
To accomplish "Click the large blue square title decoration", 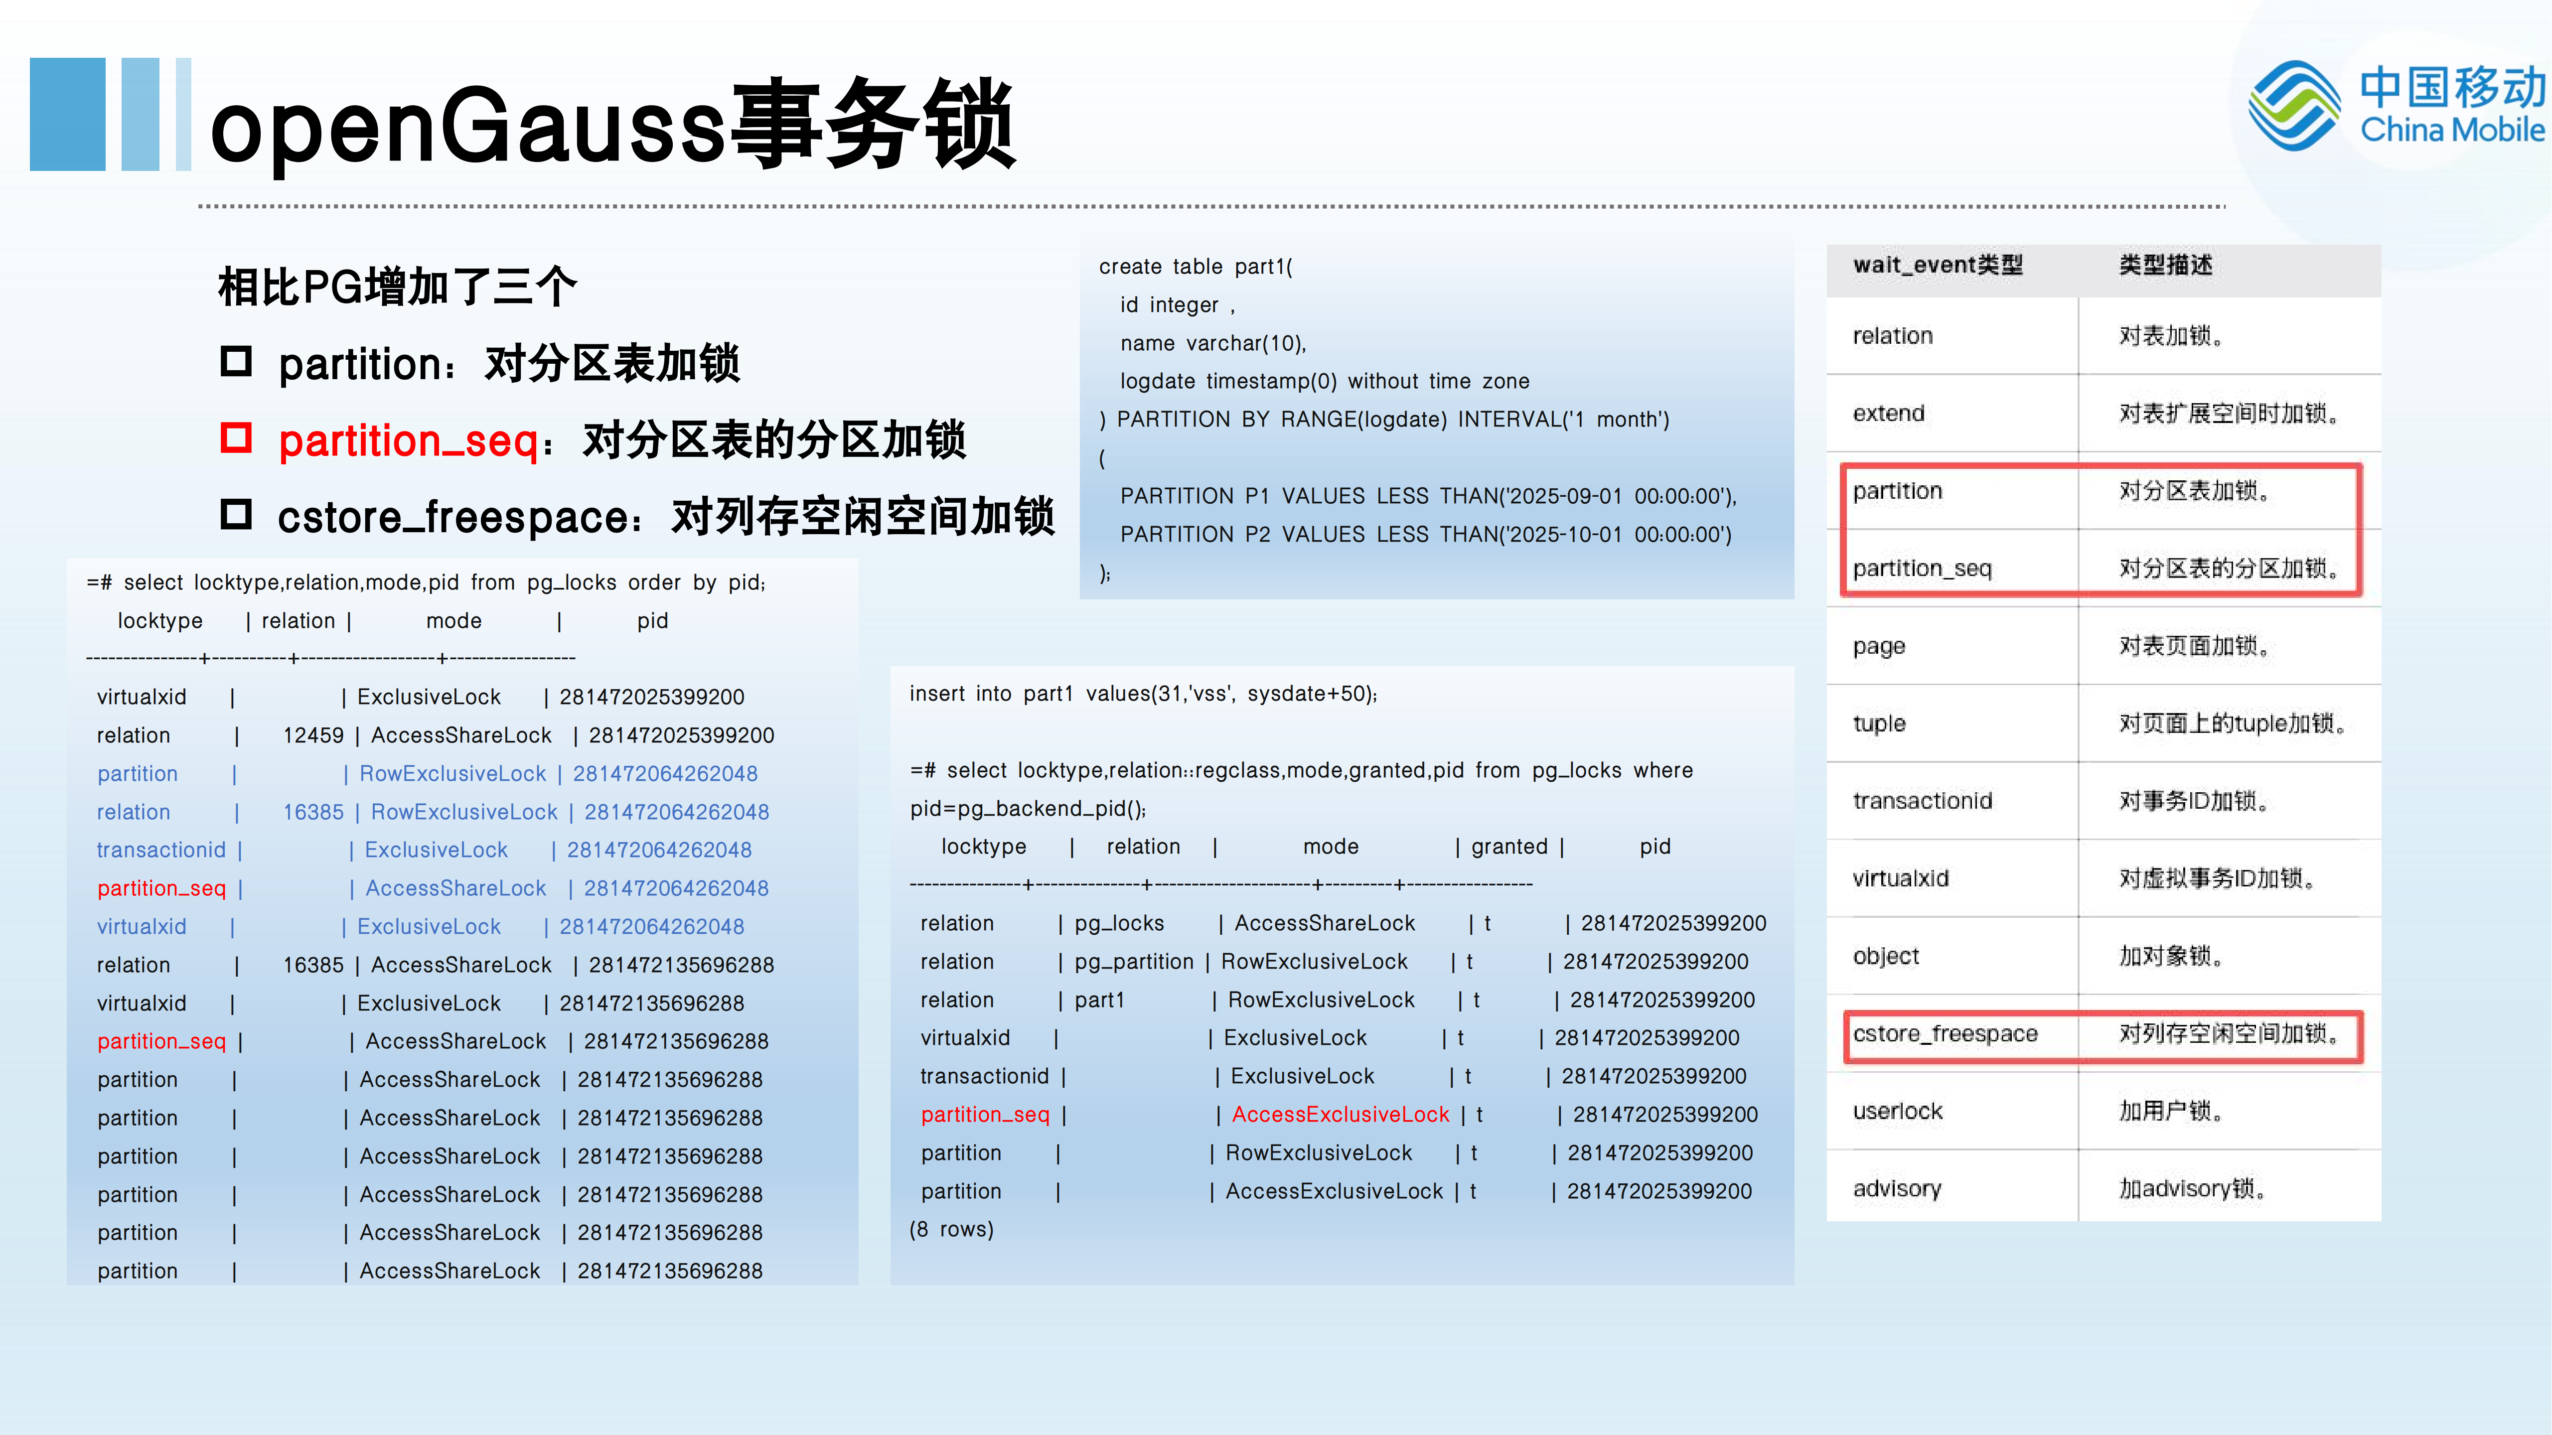I will (x=67, y=114).
